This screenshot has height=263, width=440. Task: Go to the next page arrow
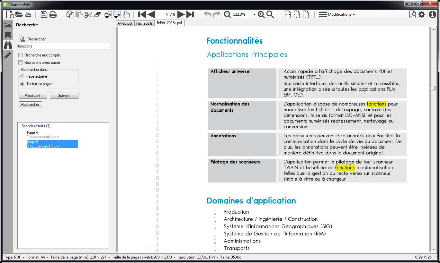[x=181, y=14]
